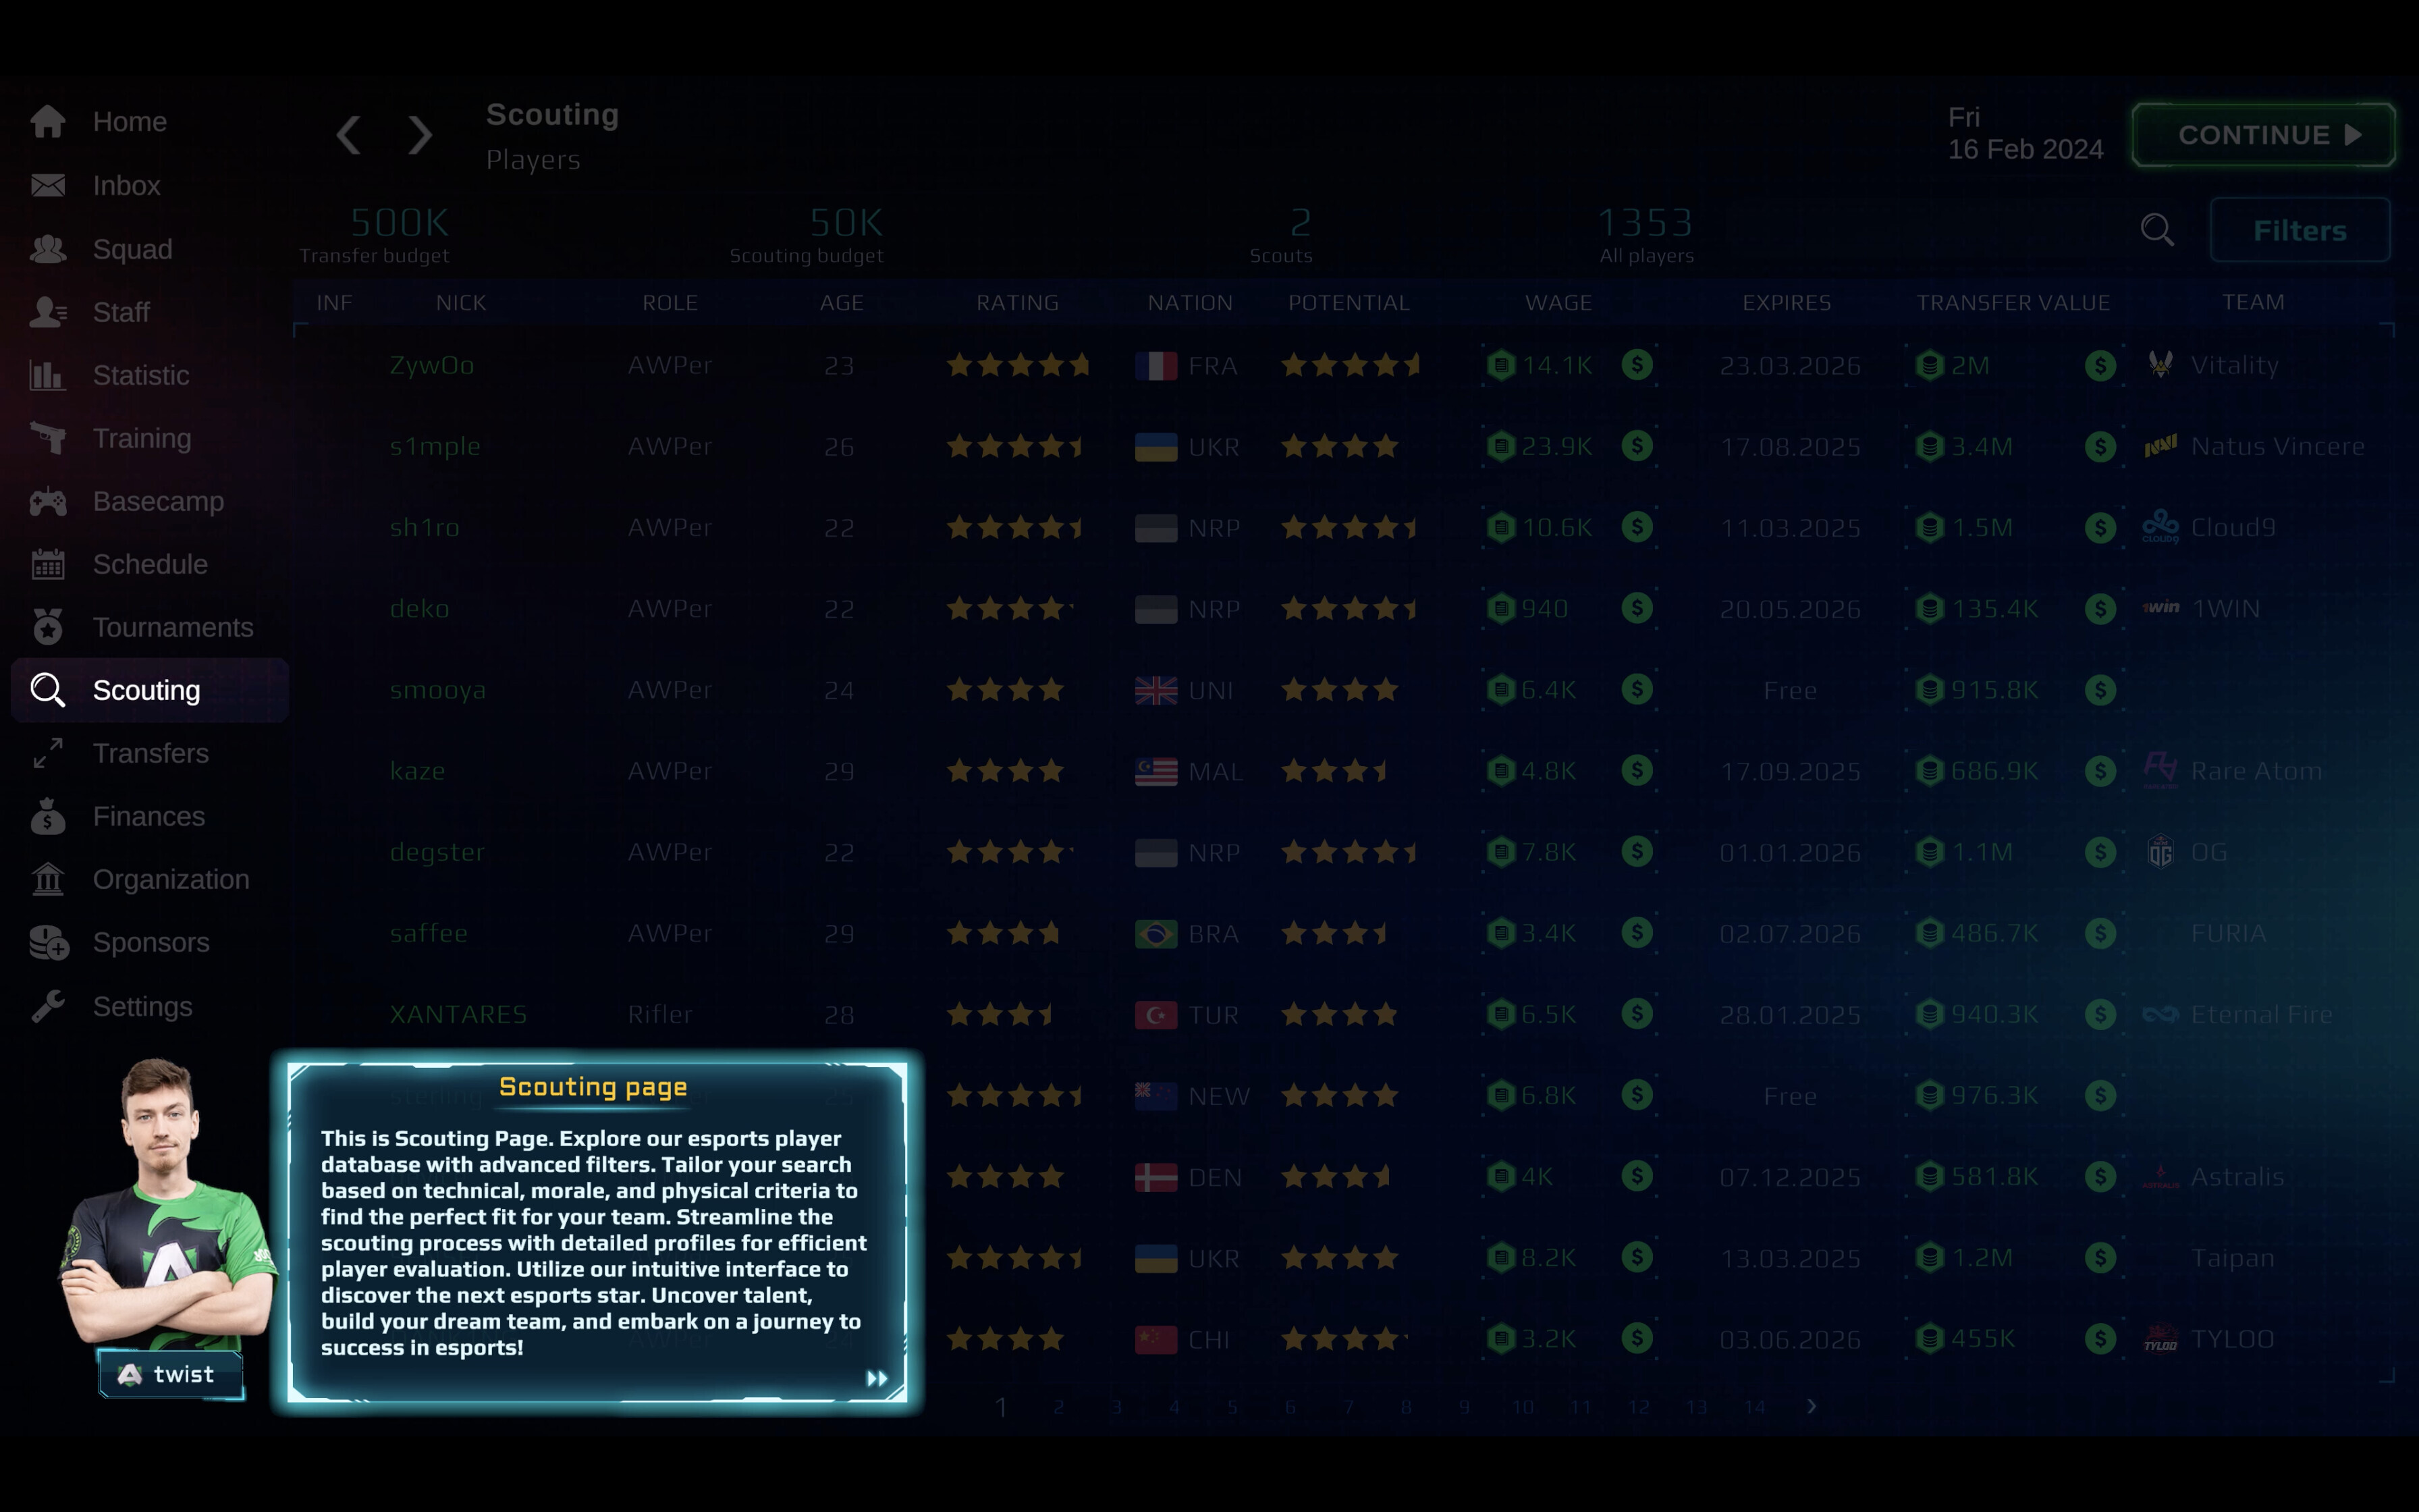This screenshot has width=2419, height=1512.
Task: Toggle sorting on TRANSFER VALUE column
Action: (2013, 302)
